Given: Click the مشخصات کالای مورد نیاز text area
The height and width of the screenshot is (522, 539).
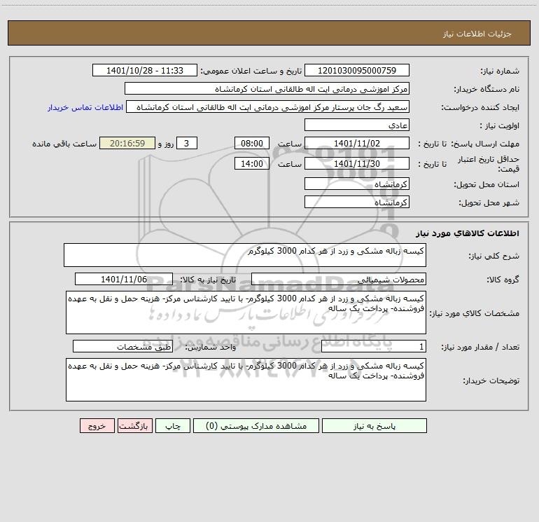Looking at the screenshot, I should coord(246,312).
